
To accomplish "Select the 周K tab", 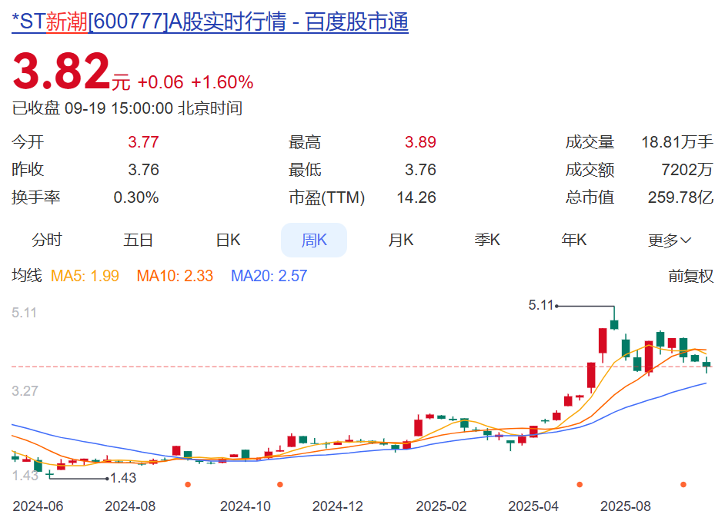I will coord(314,240).
